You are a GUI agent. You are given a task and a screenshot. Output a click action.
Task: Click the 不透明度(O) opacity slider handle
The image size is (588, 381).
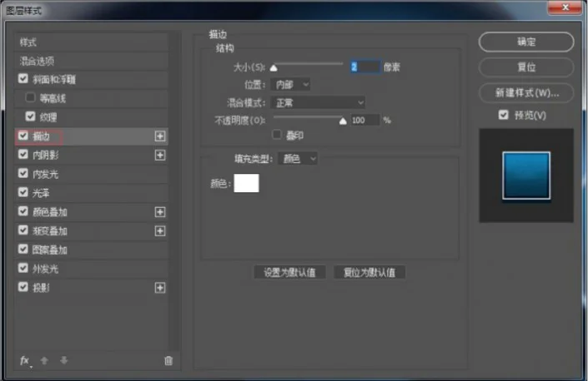tap(343, 121)
